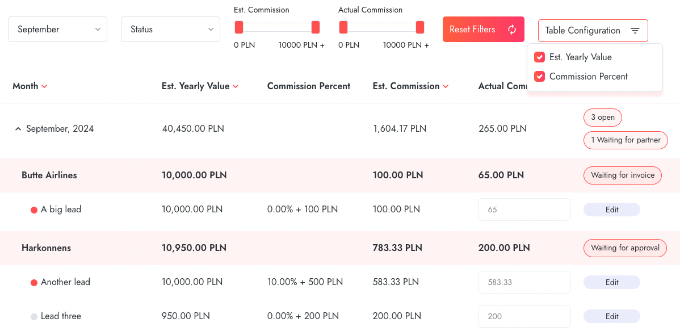Uncheck the Est. Yearly Value checkbox
680x335 pixels.
pos(539,57)
